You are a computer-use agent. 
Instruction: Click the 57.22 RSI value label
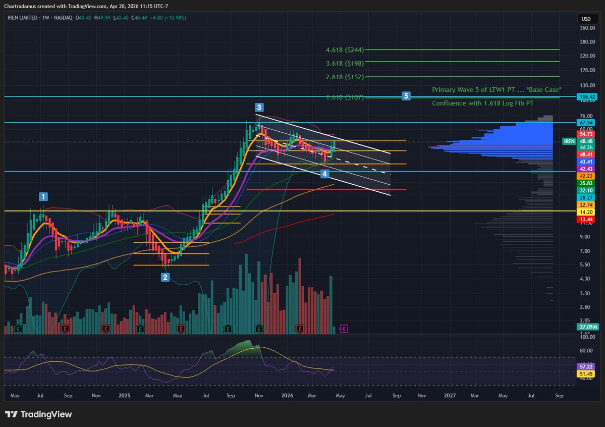[586, 366]
